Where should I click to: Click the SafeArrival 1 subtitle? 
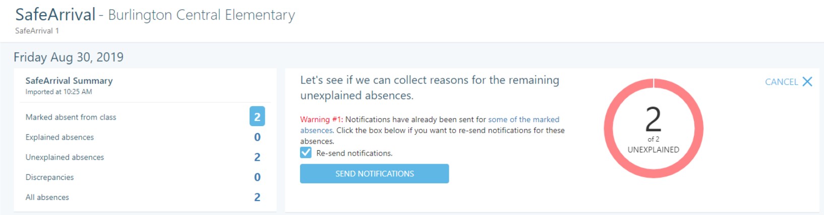point(37,31)
